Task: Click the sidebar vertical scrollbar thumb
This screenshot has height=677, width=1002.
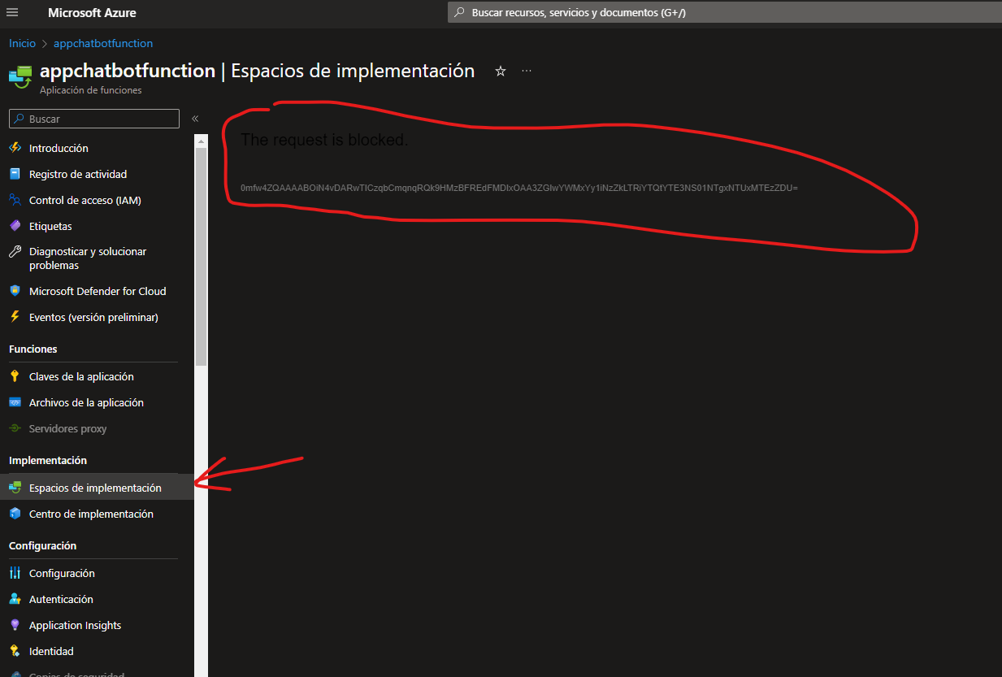Action: (x=202, y=256)
